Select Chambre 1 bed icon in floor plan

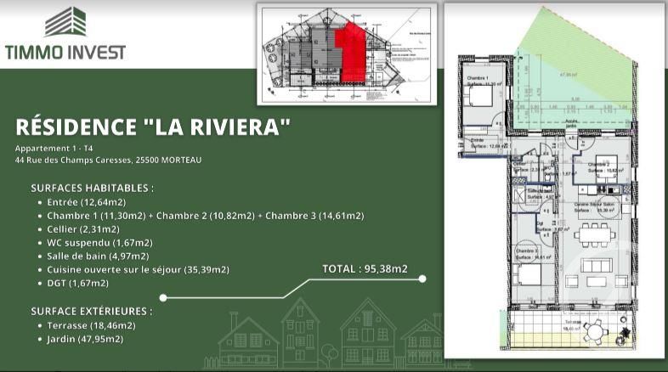tap(483, 100)
